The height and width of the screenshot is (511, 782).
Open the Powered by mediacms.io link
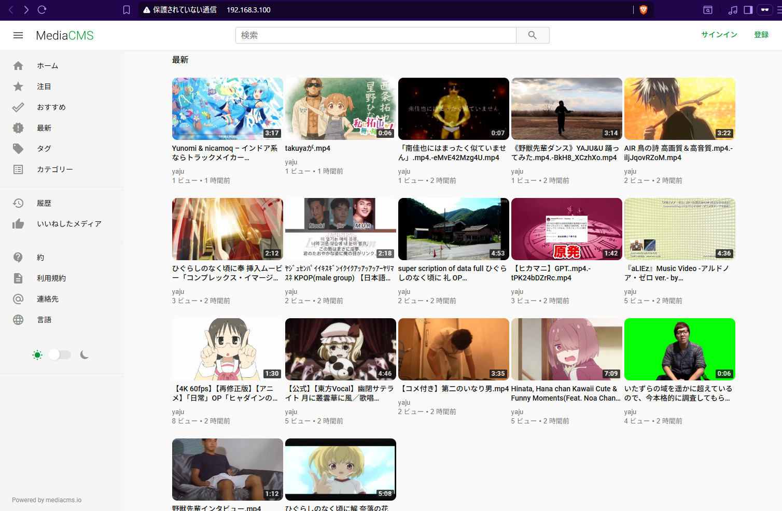coord(46,500)
